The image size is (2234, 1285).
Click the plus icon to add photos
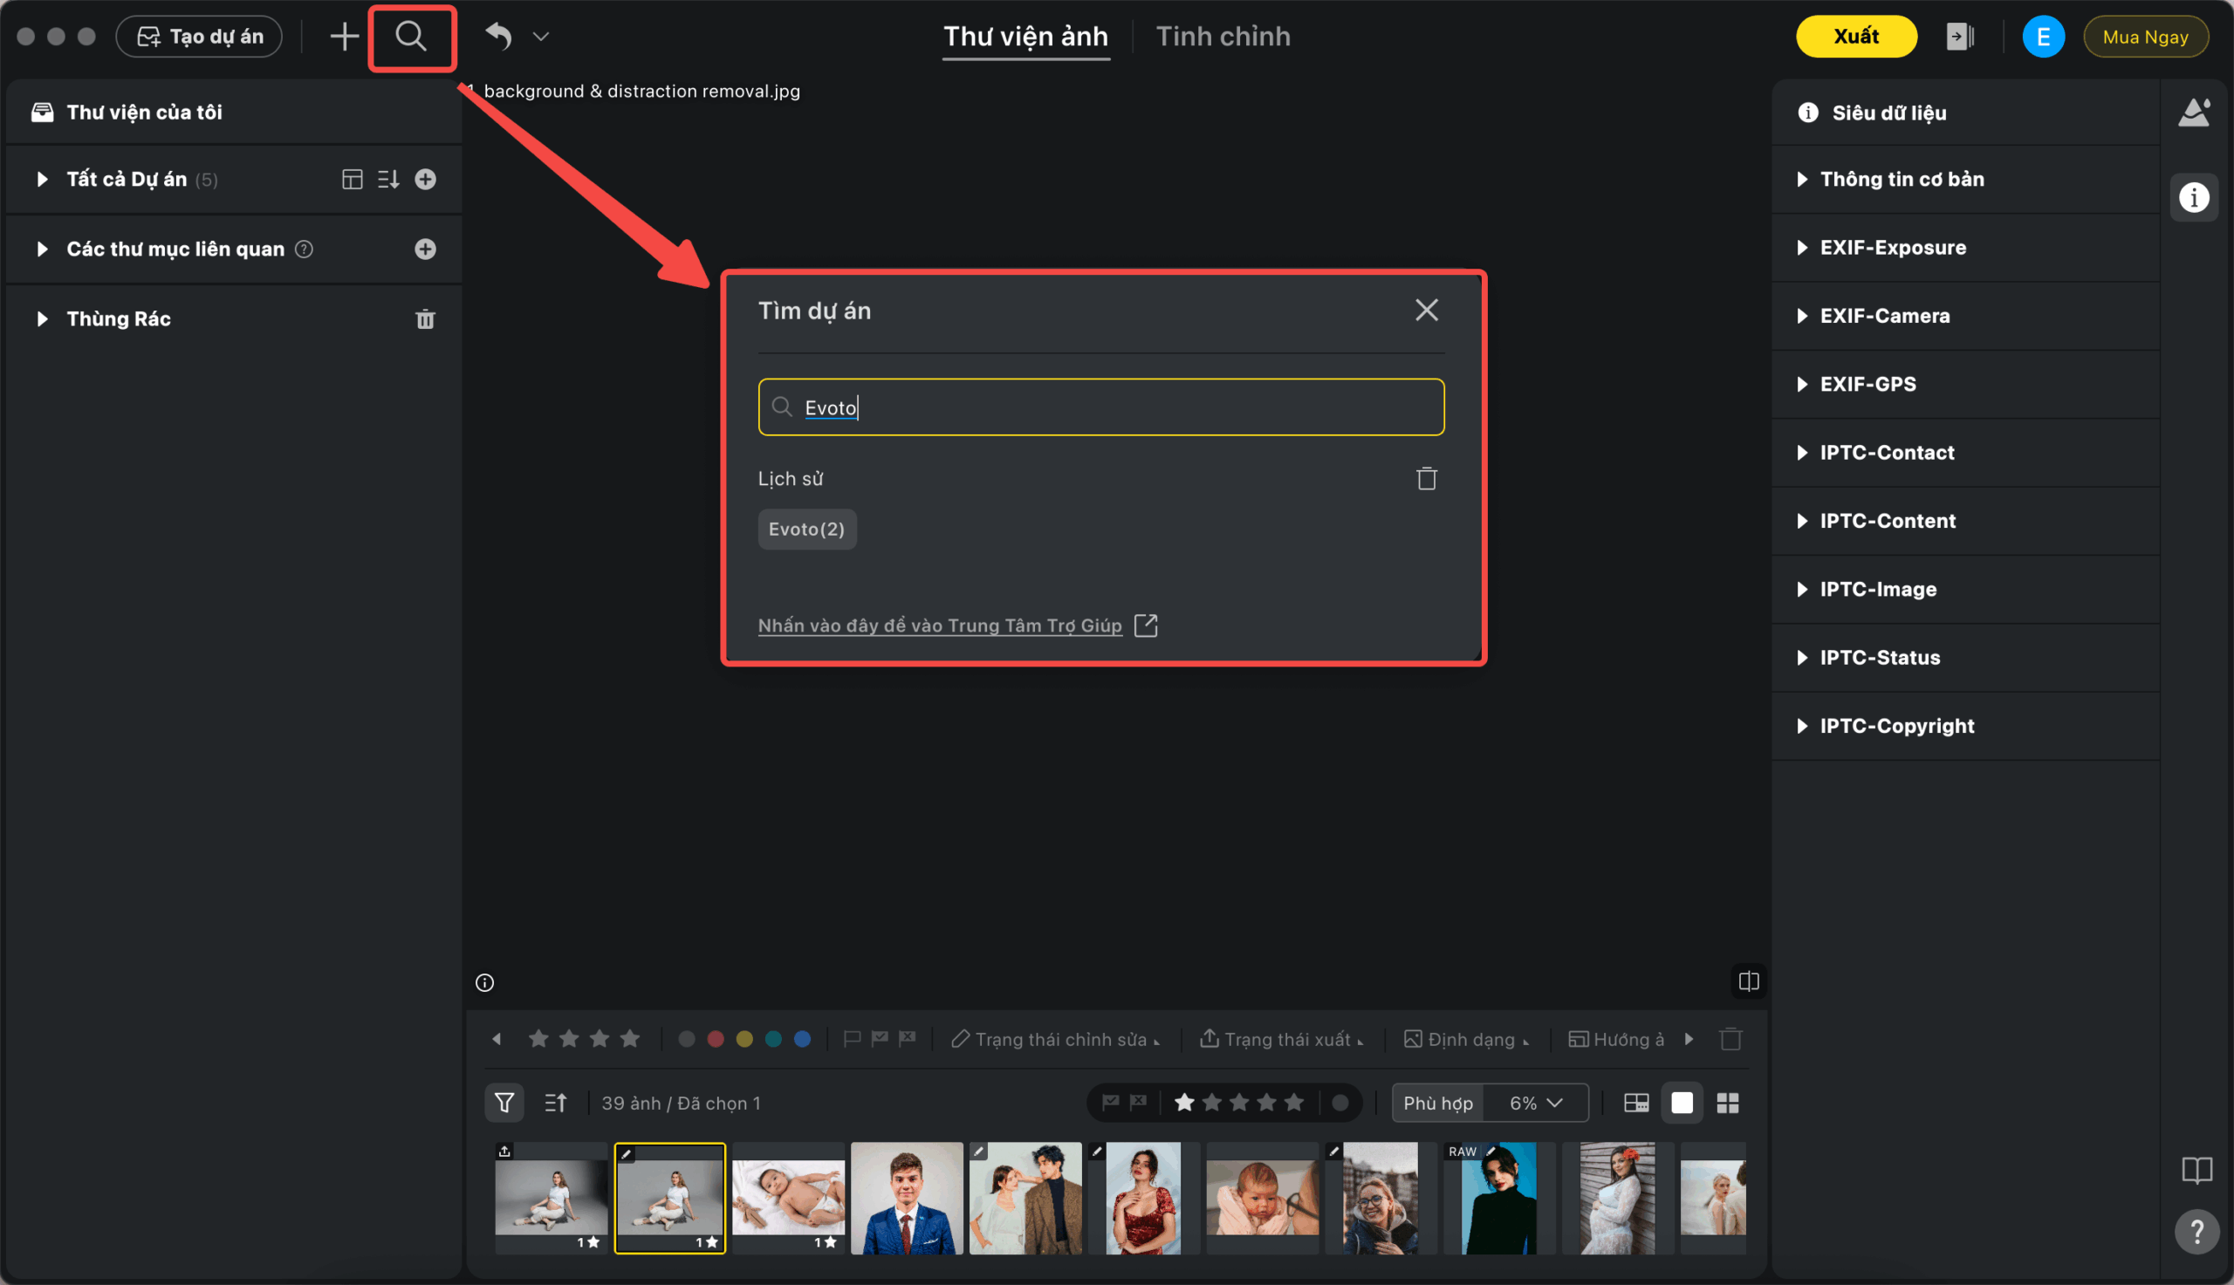[344, 36]
